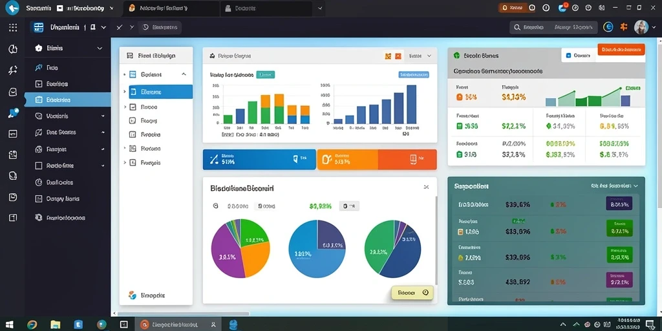Open the dropdown in bar chart panel header
662x331 pixels.
coord(420,56)
